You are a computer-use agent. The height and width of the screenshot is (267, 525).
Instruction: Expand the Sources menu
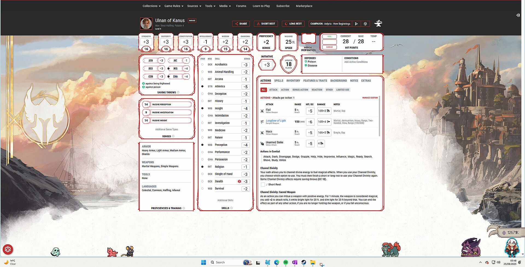coord(194,6)
